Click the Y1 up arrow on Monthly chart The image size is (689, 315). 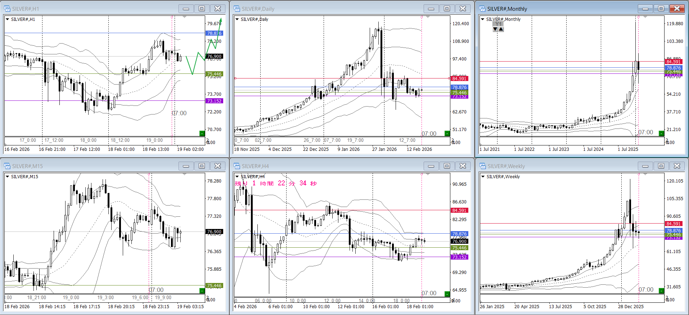[501, 29]
